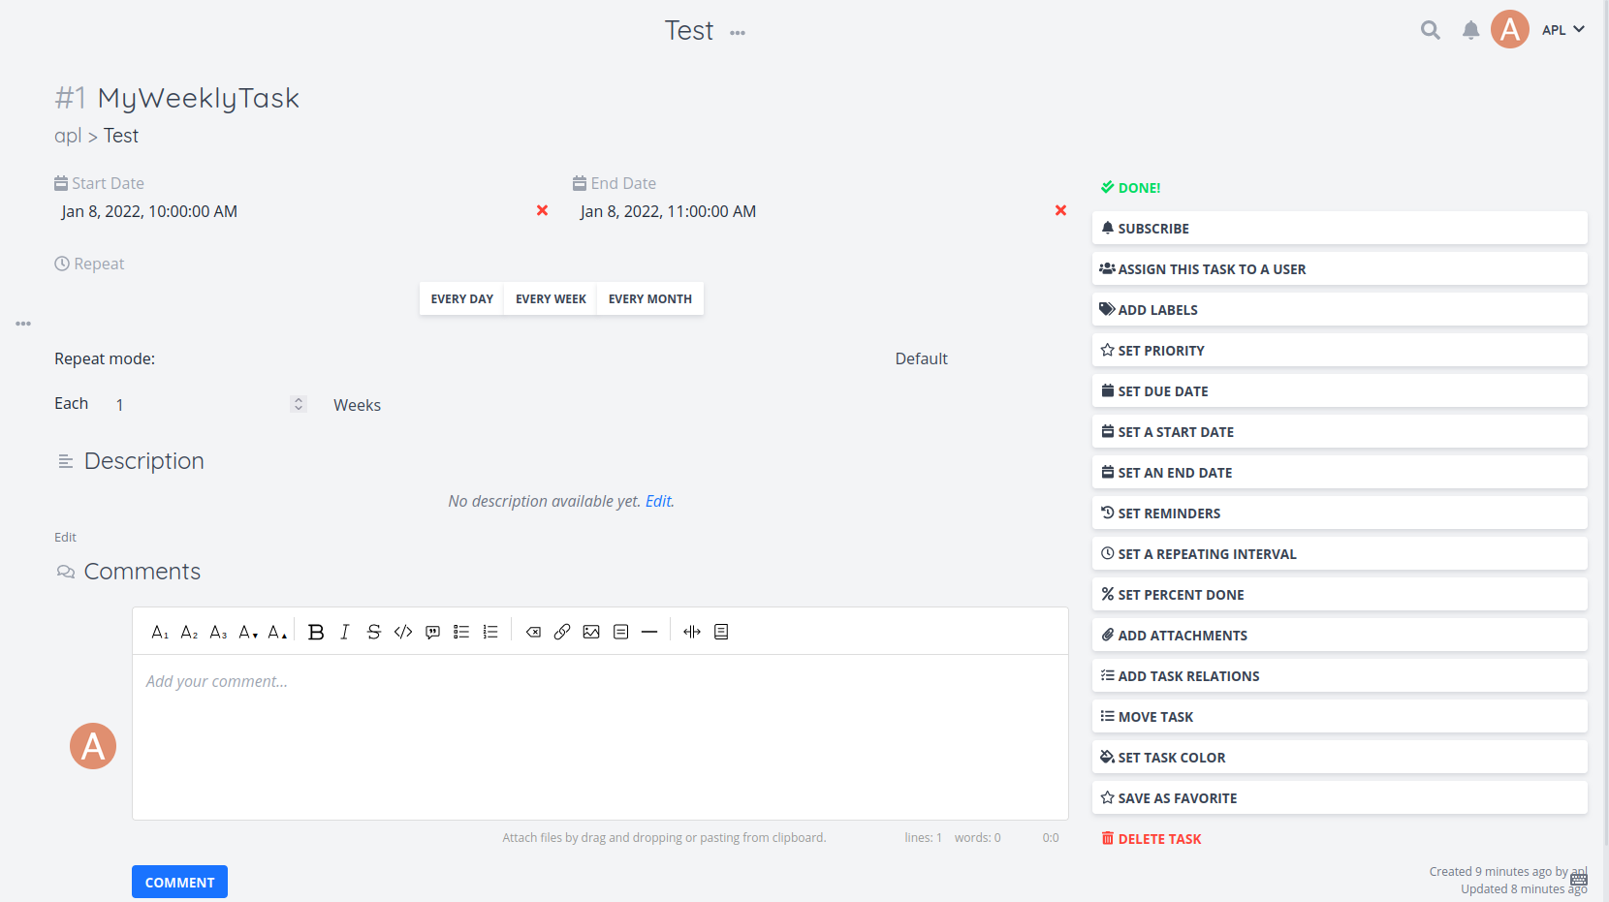Open the Set Task Color option

(1340, 757)
